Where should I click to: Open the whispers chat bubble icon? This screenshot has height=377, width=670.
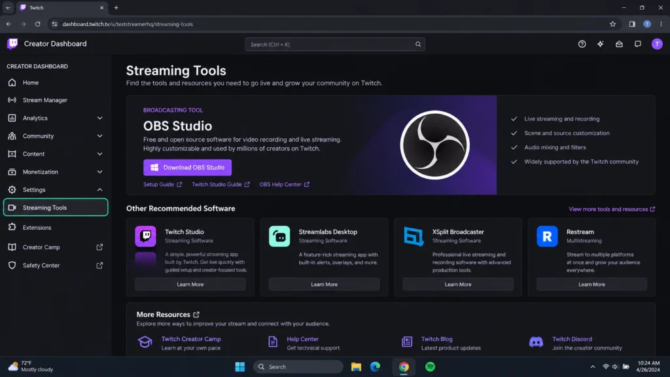[x=637, y=44]
